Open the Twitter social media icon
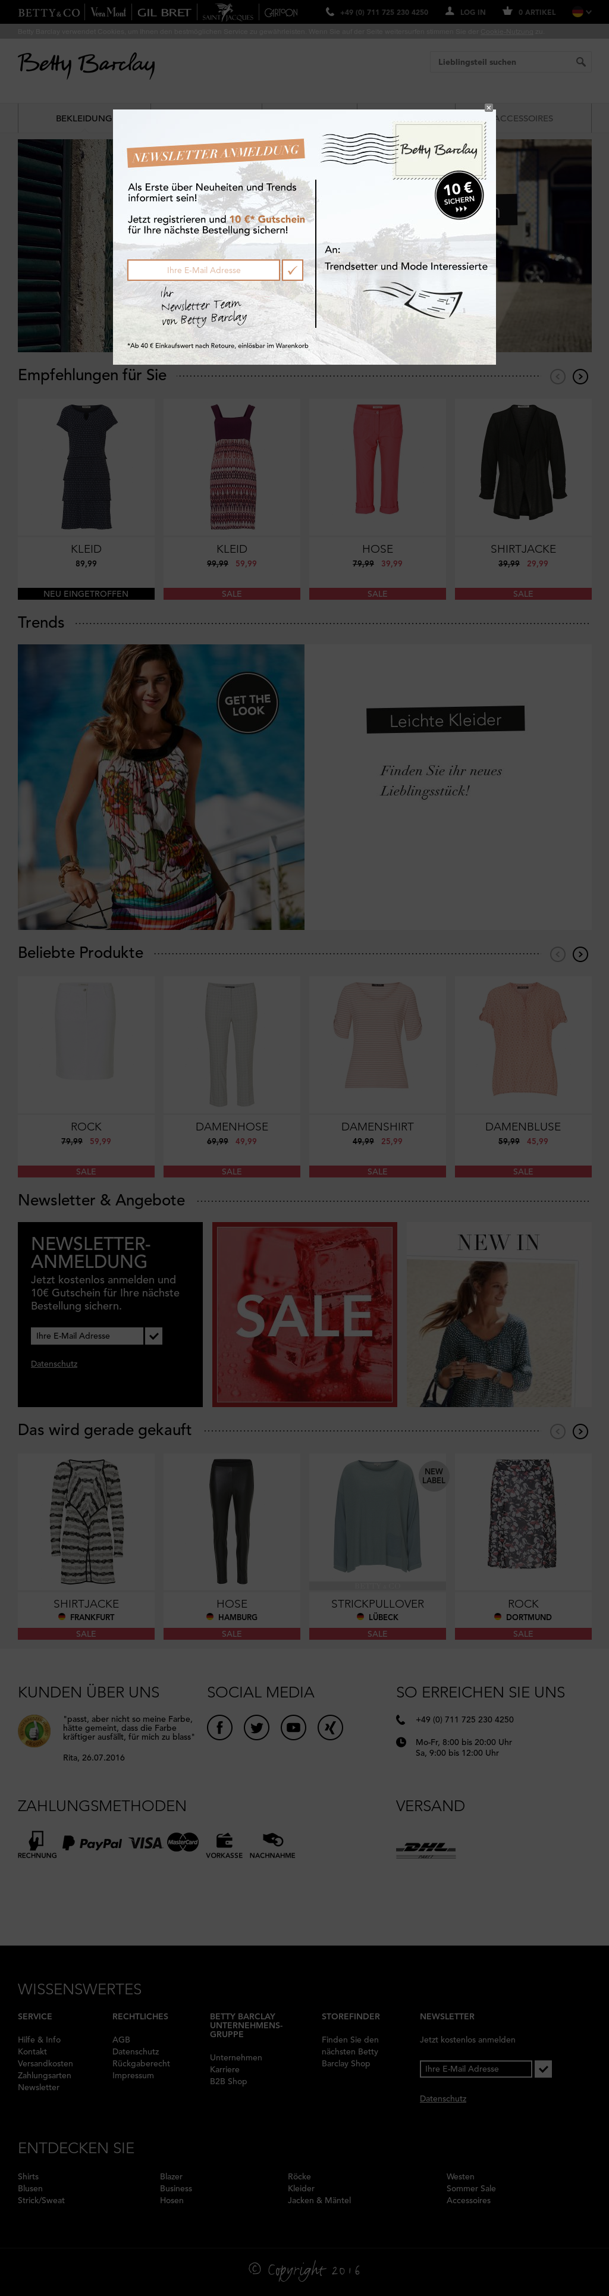The width and height of the screenshot is (609, 2296). click(x=256, y=1727)
